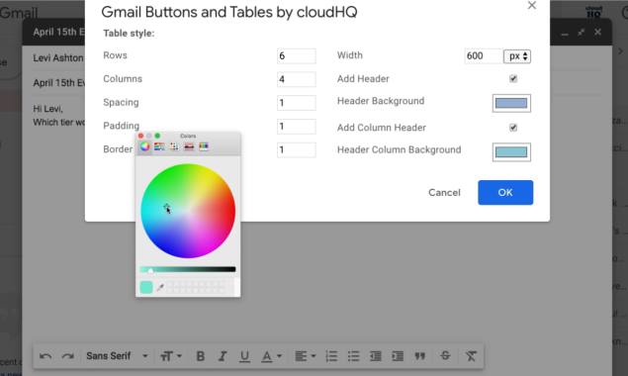The height and width of the screenshot is (376, 628).
Task: Increase indent of text
Action: [x=398, y=356]
